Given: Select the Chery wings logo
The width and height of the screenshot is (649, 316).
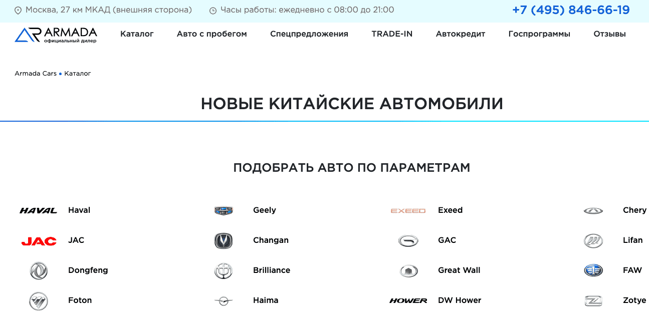Looking at the screenshot, I should pyautogui.click(x=593, y=210).
